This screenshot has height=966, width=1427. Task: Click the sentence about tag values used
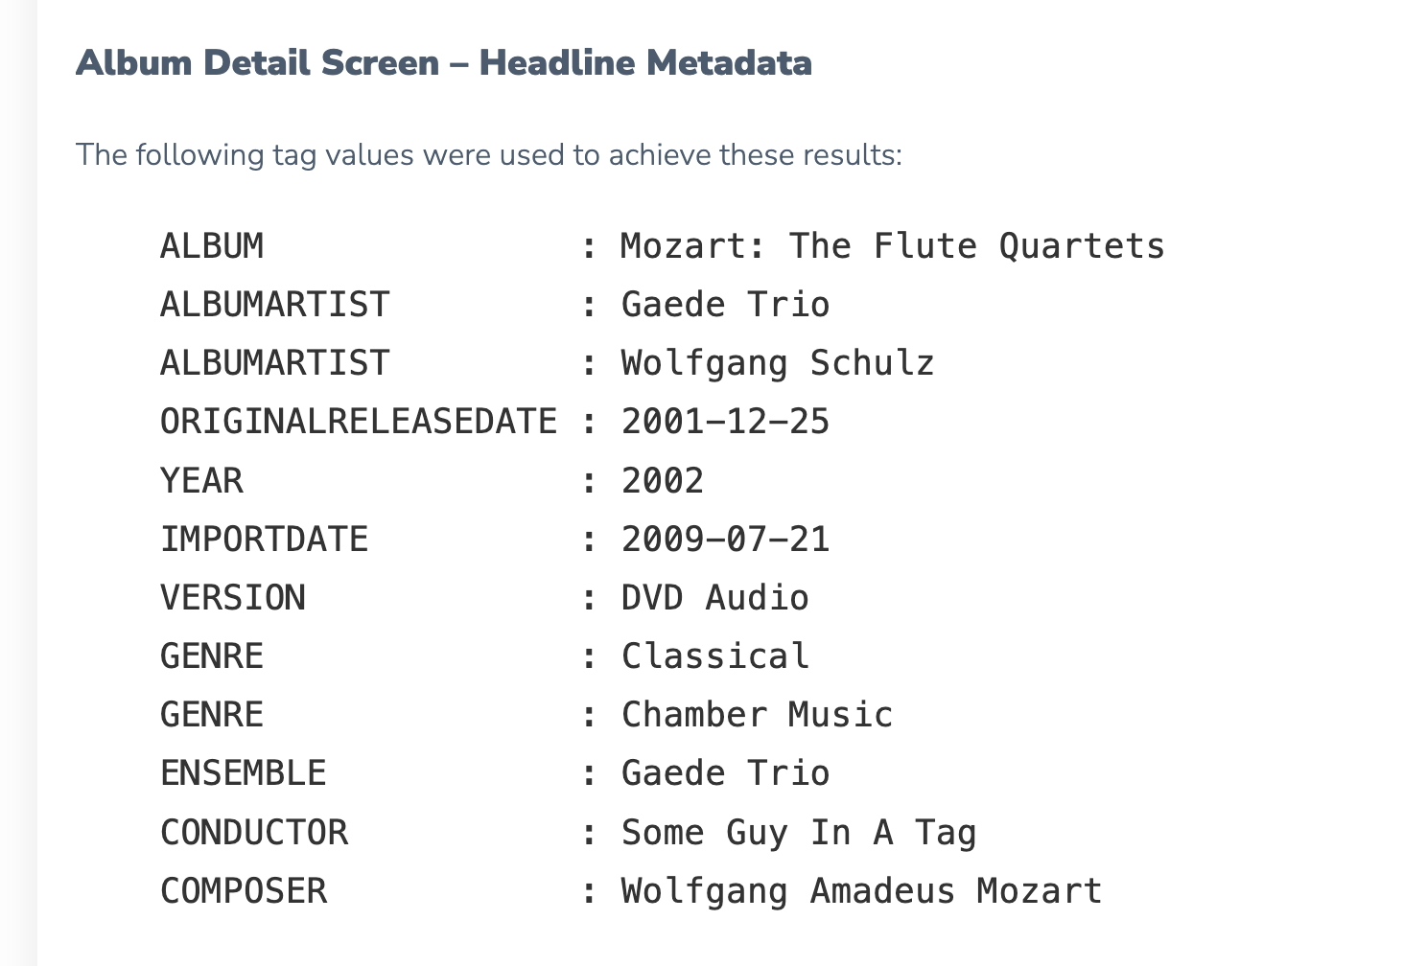pyautogui.click(x=489, y=154)
